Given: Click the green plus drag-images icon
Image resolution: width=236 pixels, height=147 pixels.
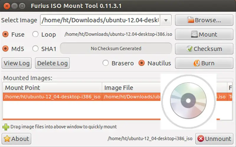Looking at the screenshot, I should pos(6,127).
